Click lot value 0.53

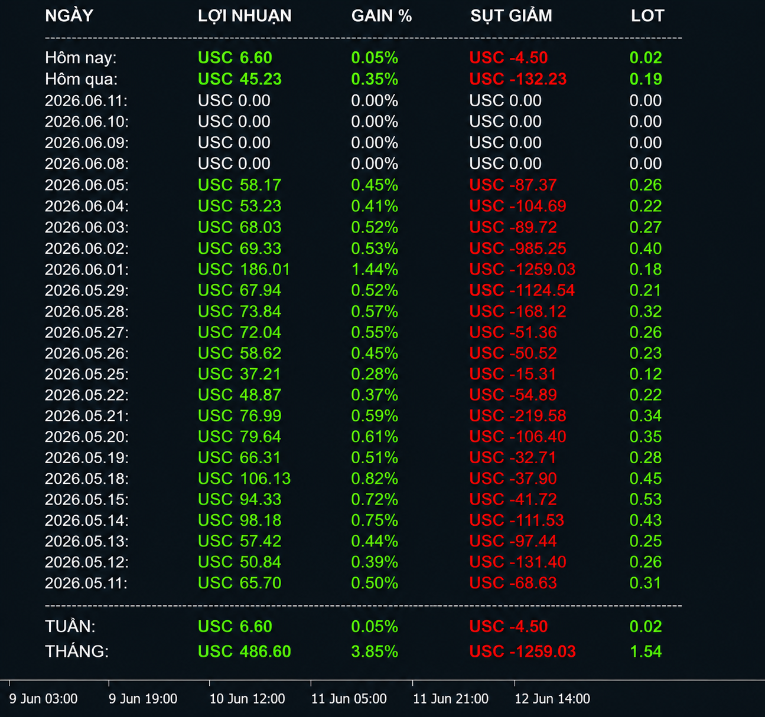646,499
